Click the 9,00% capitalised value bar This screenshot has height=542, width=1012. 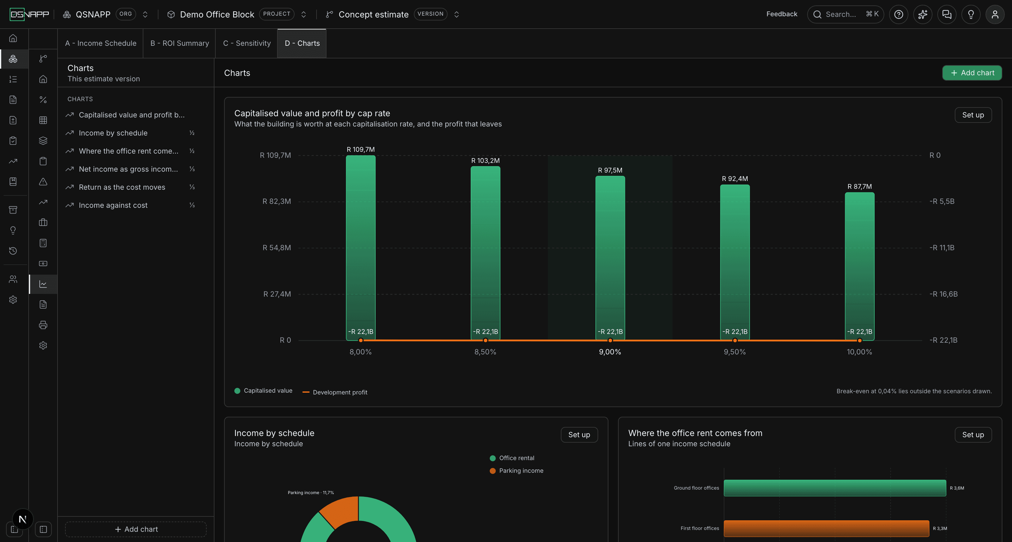coord(610,258)
